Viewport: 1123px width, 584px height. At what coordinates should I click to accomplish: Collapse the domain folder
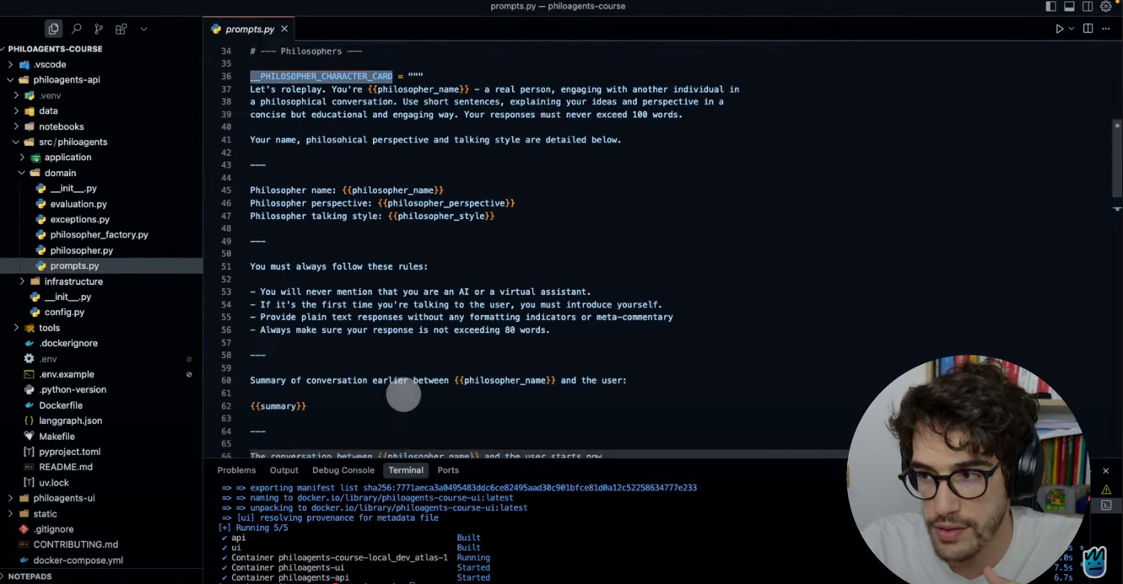pyautogui.click(x=101, y=173)
